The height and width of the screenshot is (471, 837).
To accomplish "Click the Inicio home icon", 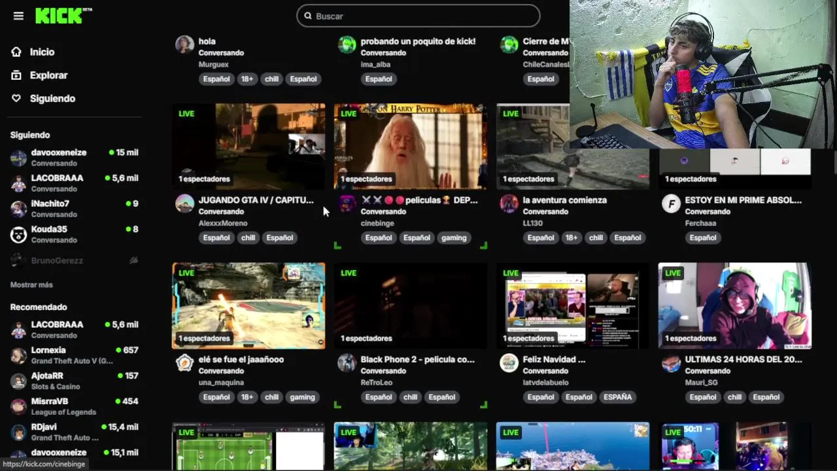I will (x=16, y=52).
